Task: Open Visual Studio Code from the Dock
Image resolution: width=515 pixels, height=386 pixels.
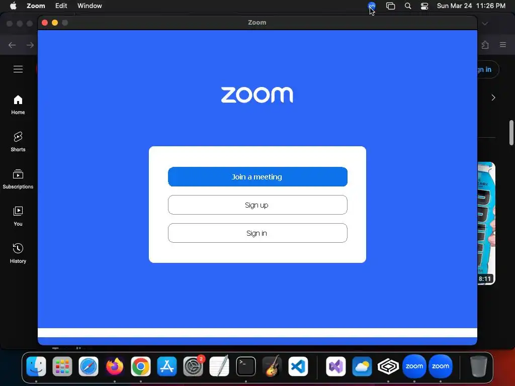Action: tap(298, 366)
